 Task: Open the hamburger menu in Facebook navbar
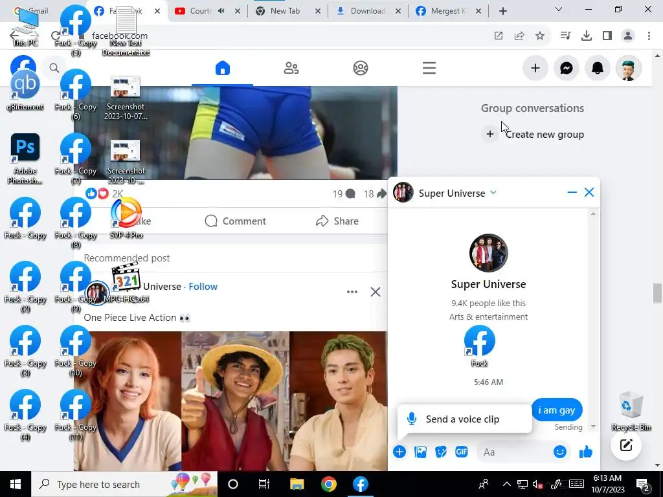click(429, 68)
